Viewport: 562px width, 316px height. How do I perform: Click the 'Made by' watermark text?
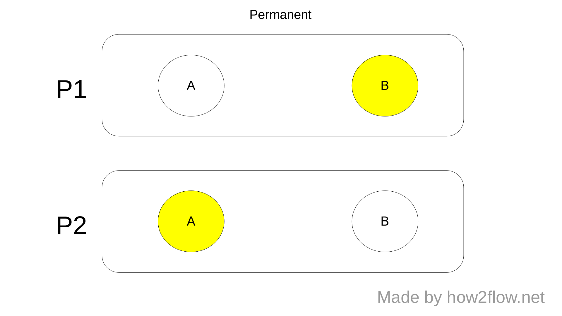(x=409, y=297)
